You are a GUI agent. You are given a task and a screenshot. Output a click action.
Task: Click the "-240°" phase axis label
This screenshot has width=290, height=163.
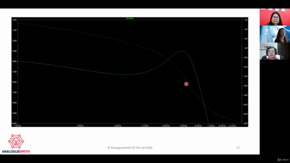[x=246, y=124]
